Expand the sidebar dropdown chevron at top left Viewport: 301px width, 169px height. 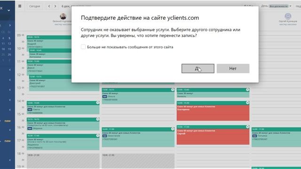pos(8,10)
